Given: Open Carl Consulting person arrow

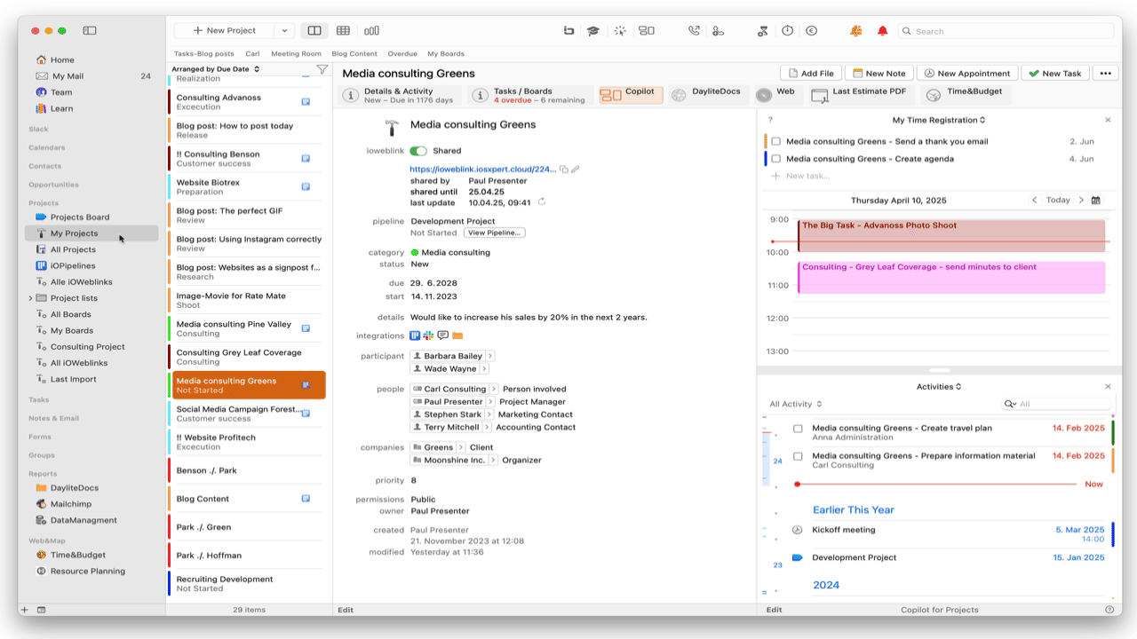Looking at the screenshot, I should pyautogui.click(x=494, y=389).
